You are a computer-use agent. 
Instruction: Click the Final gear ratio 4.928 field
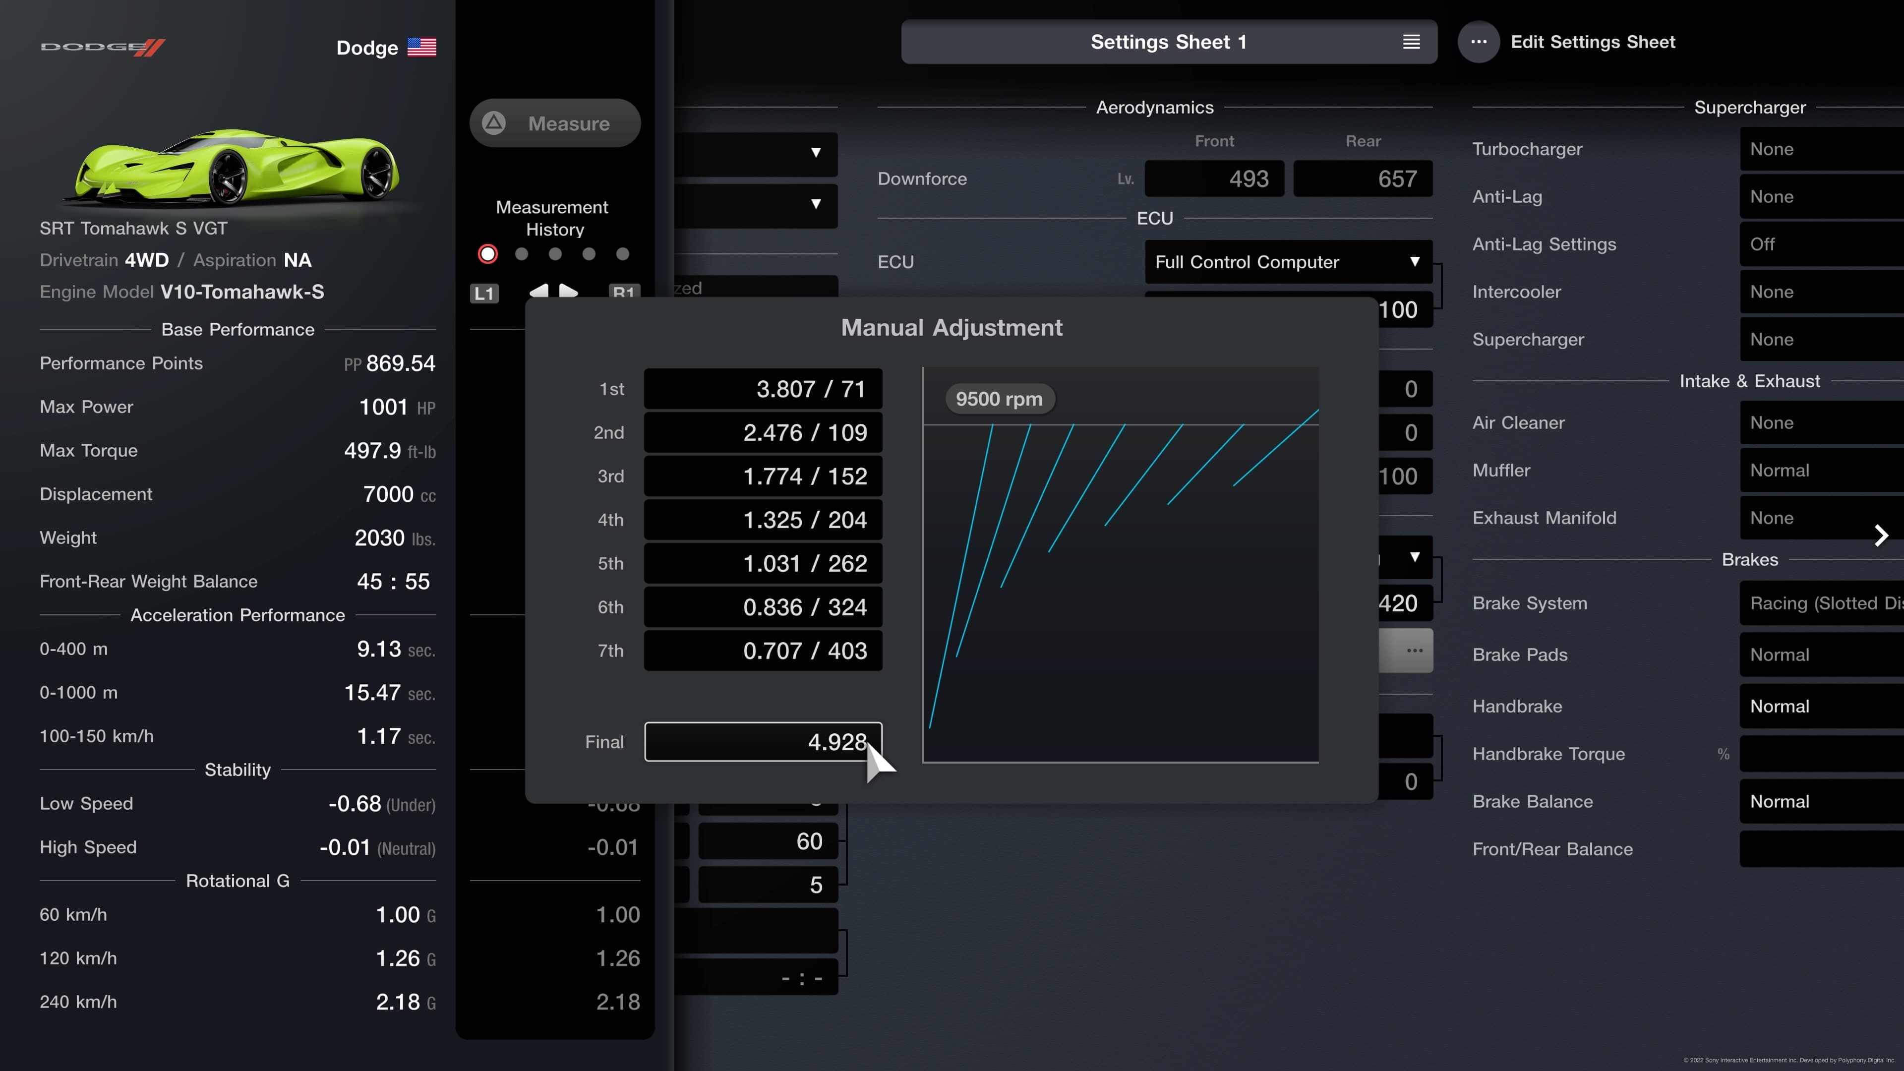pos(763,741)
